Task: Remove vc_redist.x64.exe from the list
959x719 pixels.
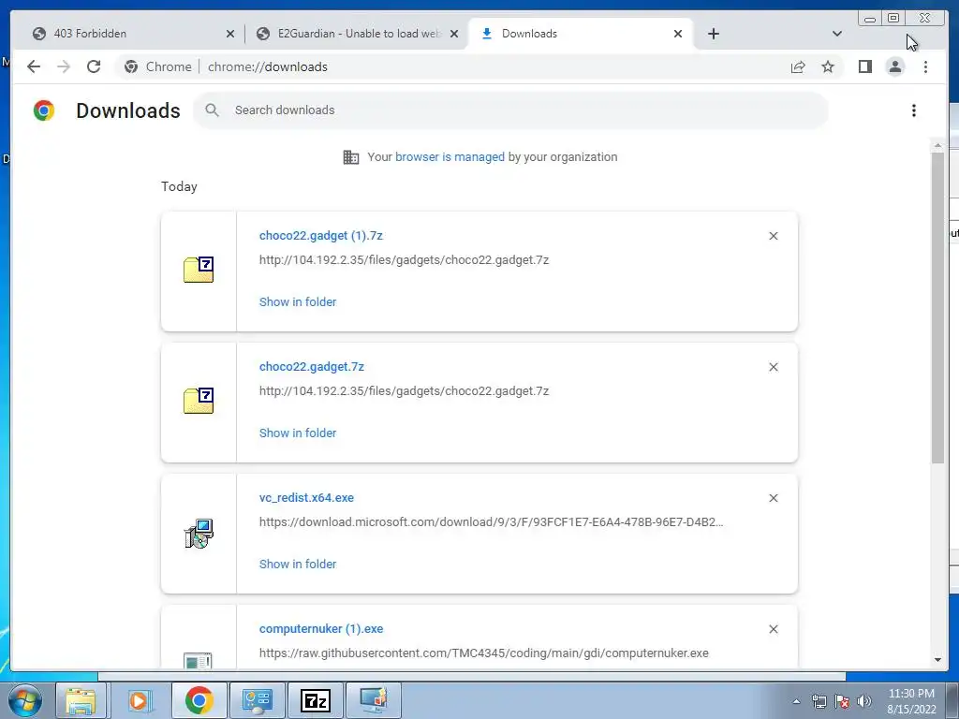Action: click(773, 498)
